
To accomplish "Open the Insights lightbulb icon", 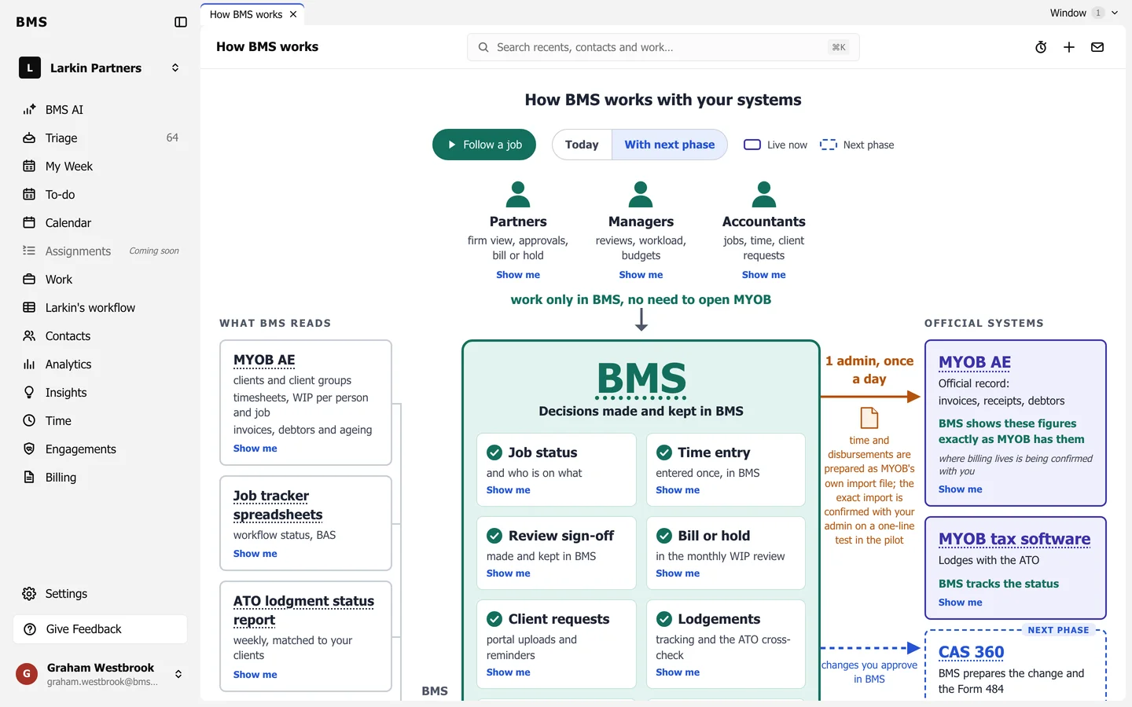I will tap(29, 393).
